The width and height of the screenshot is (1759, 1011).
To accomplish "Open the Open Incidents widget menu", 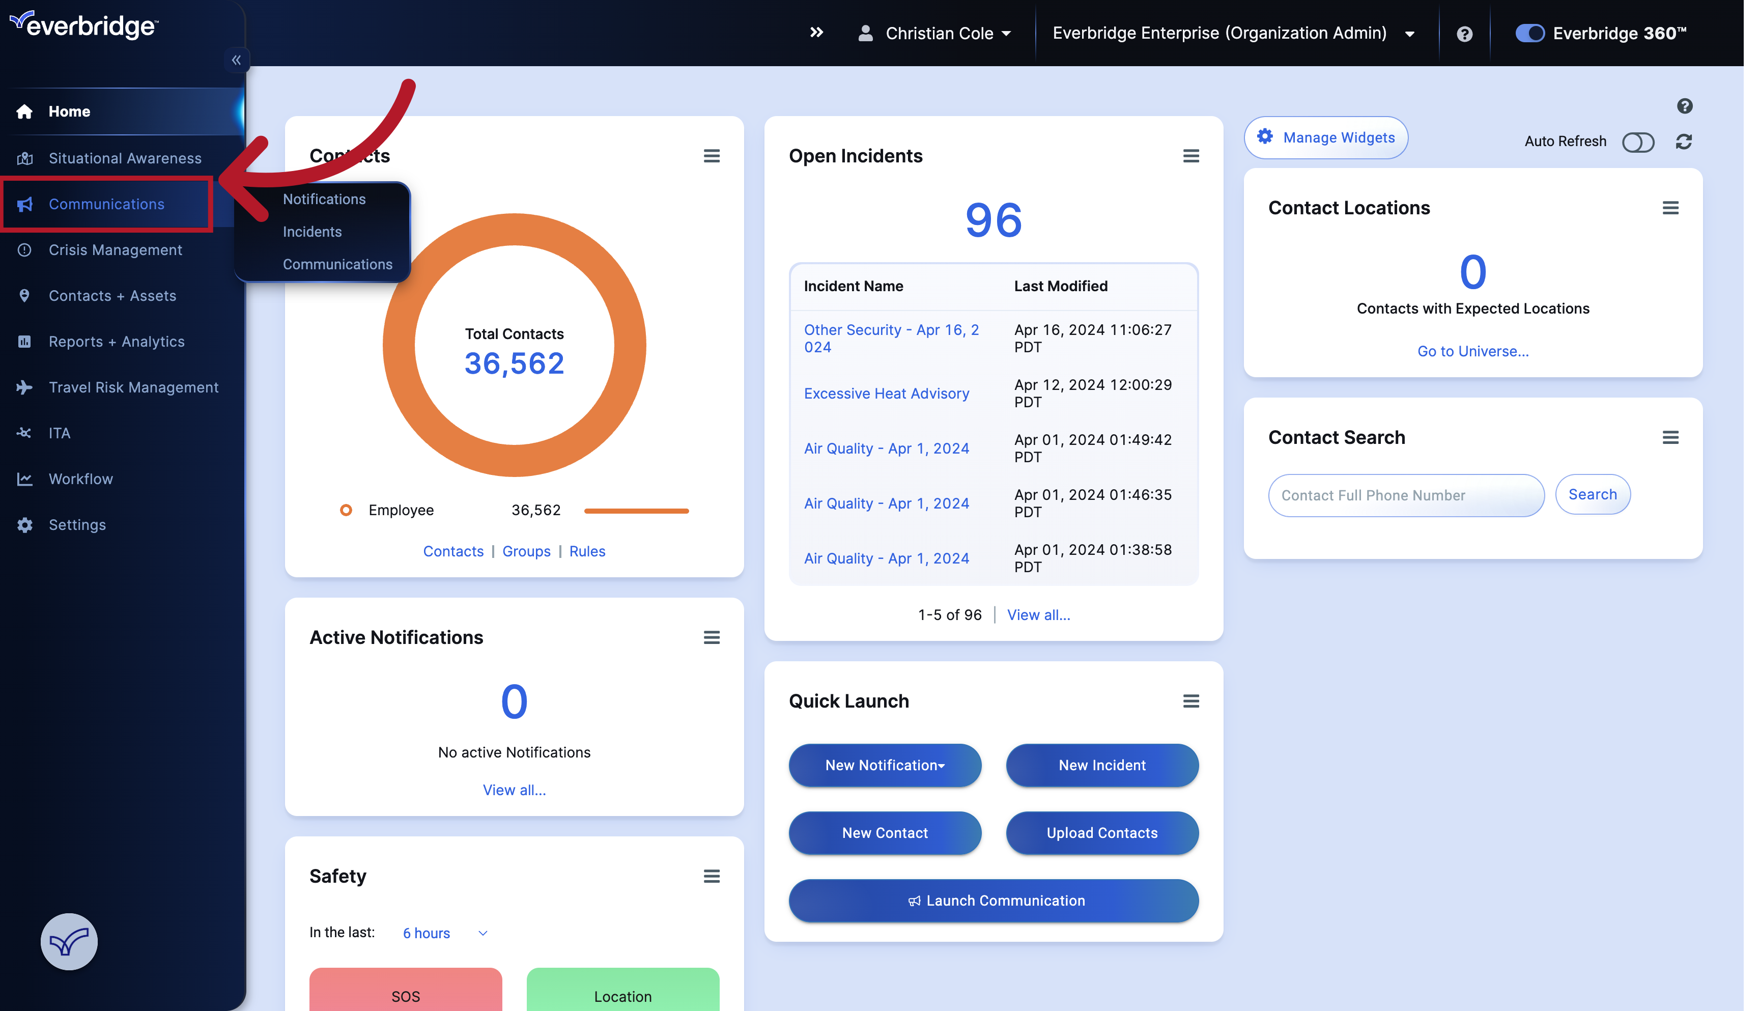I will pyautogui.click(x=1191, y=156).
